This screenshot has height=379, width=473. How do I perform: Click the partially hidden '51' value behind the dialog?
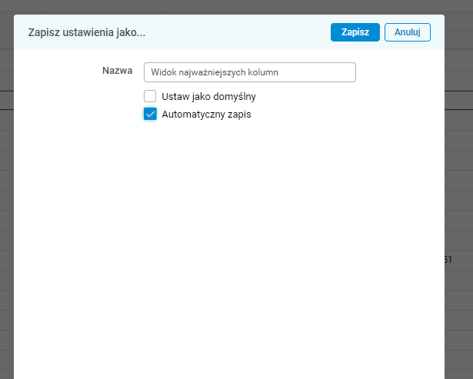pos(448,260)
